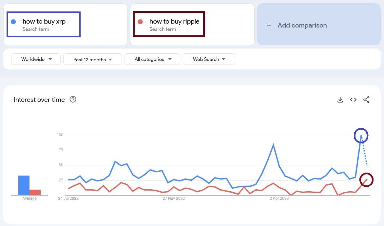Open the All categories dropdown
384x226 pixels.
153,59
